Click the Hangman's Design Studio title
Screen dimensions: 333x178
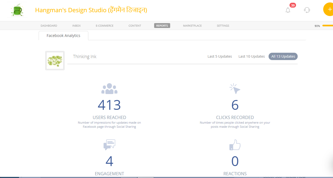(x=91, y=10)
